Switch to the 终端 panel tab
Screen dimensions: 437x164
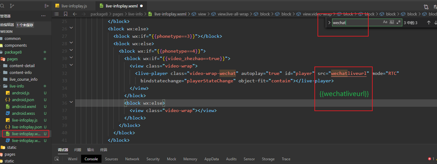pyautogui.click(x=104, y=150)
